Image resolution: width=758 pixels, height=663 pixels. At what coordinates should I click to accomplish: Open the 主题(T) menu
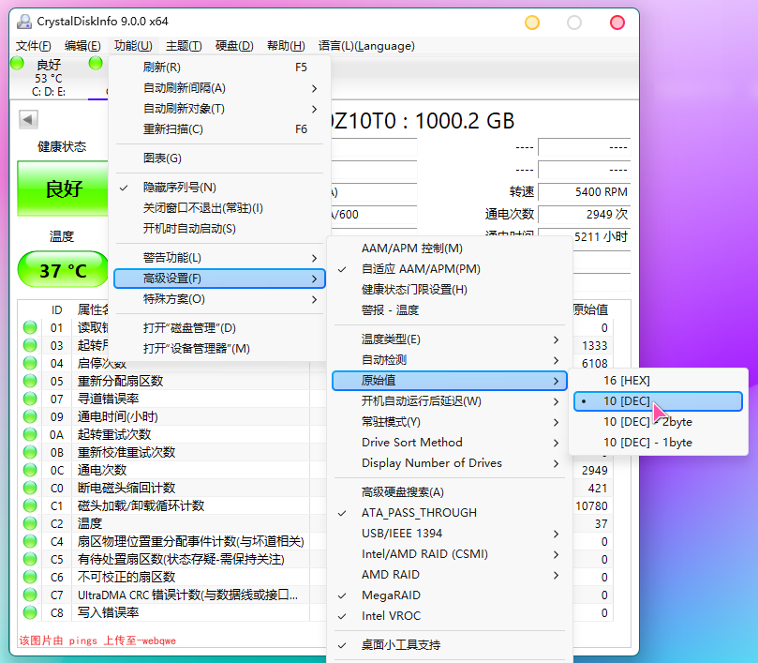click(x=184, y=46)
